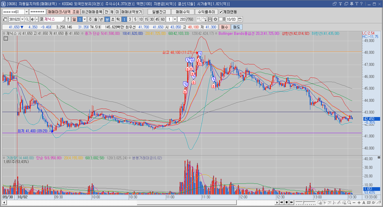Zoom in chart with the plus icon

(x=359, y=203)
